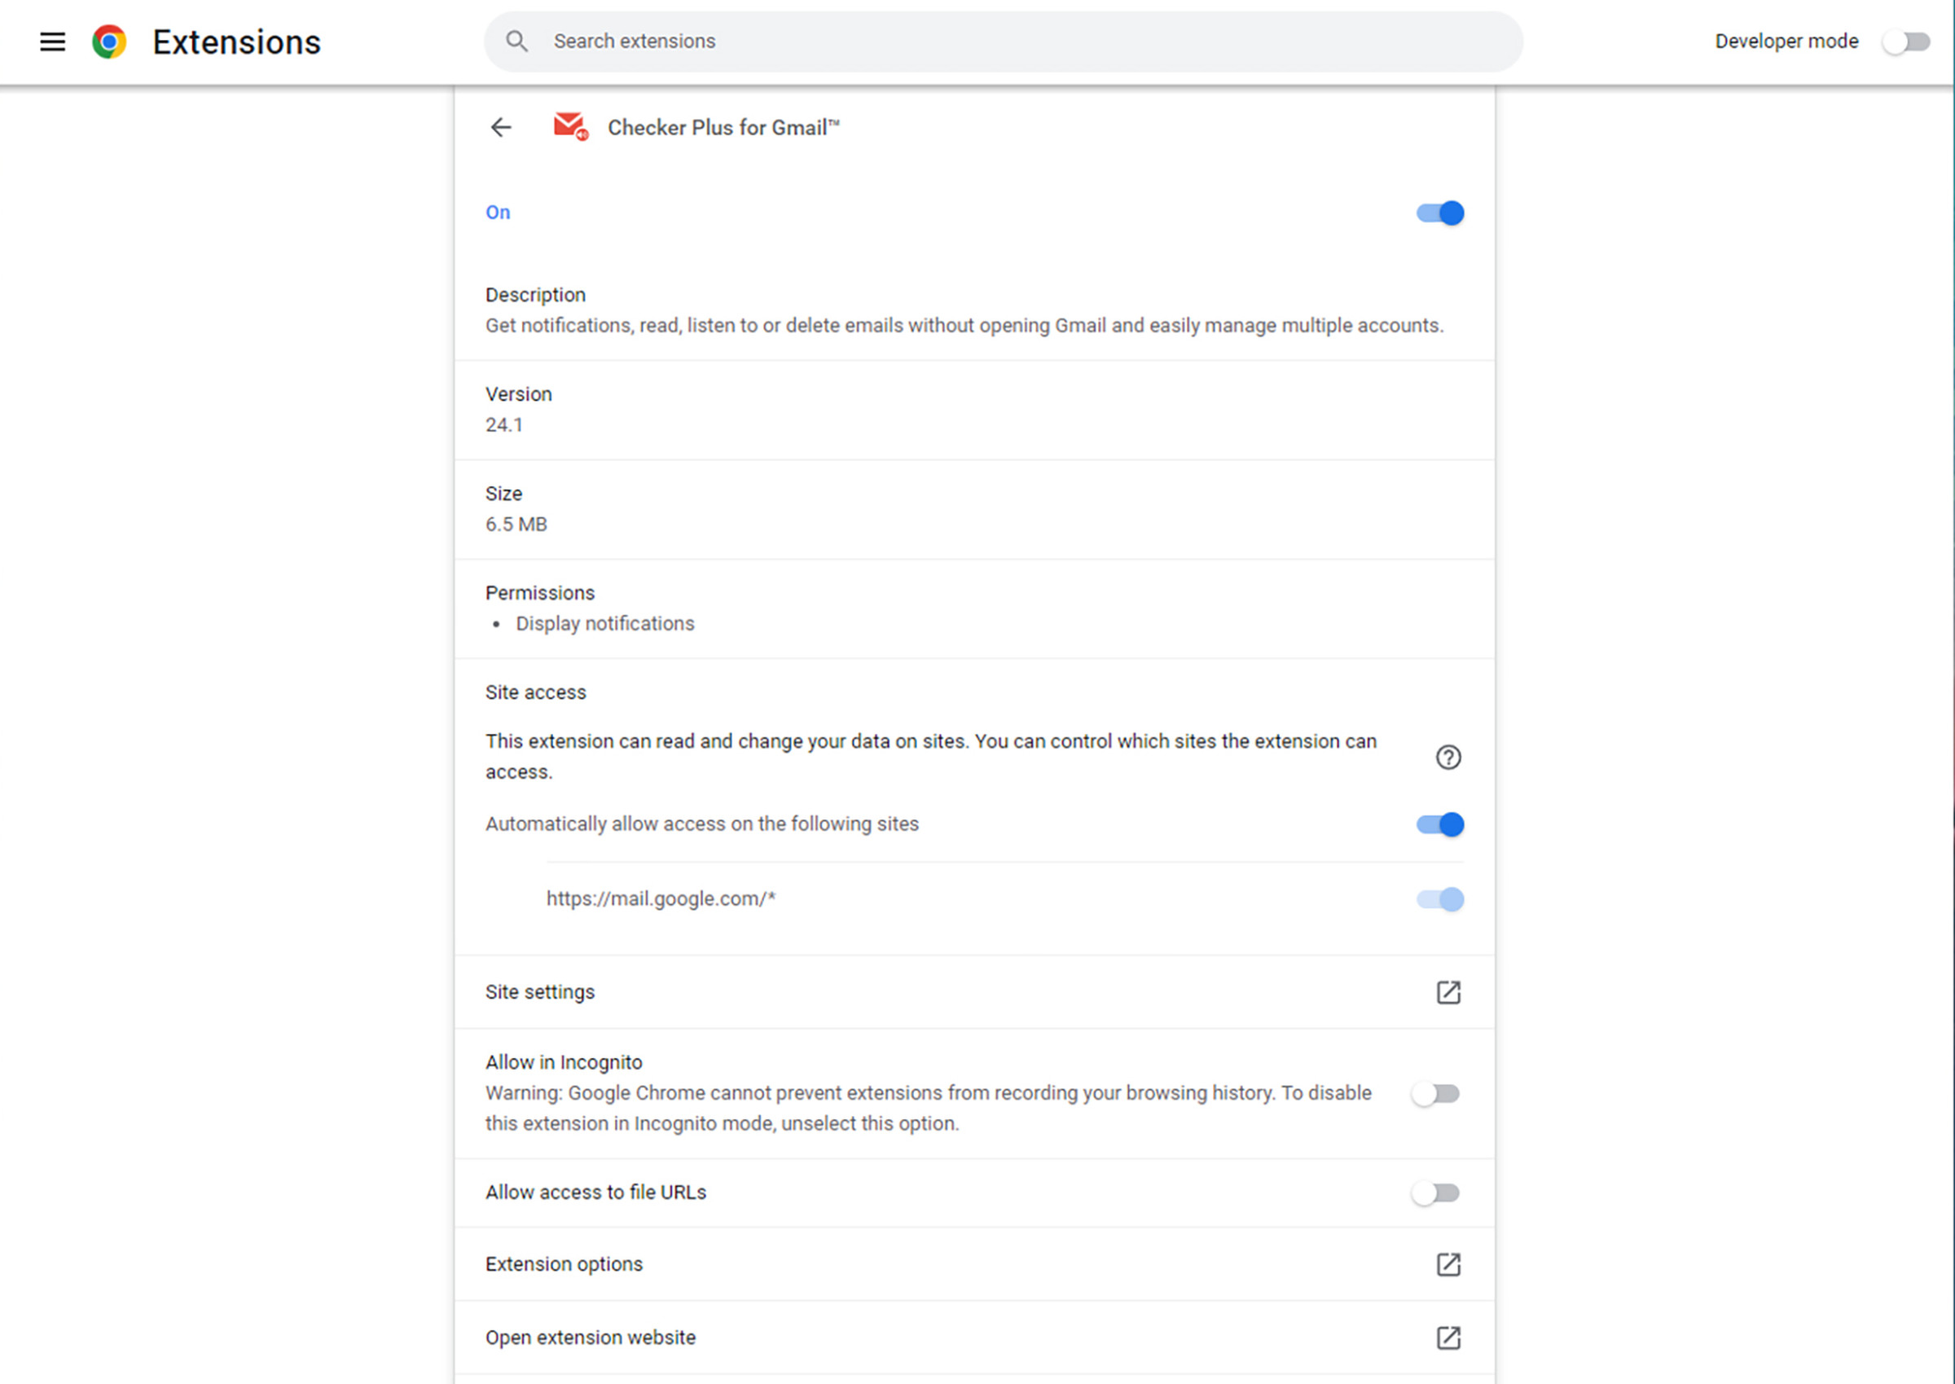Disable automatic site access toggle

coord(1439,822)
